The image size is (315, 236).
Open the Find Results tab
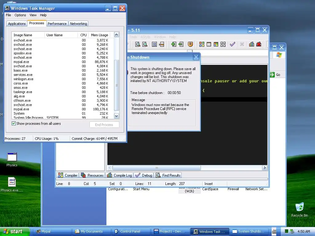168,175
